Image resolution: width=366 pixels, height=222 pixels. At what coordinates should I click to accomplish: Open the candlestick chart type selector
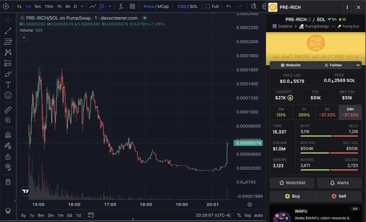[x=102, y=6]
